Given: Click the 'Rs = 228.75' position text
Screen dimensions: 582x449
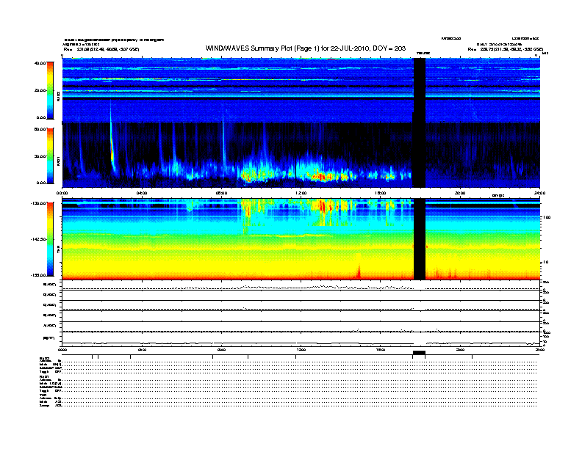Looking at the screenshot, I should [506, 49].
